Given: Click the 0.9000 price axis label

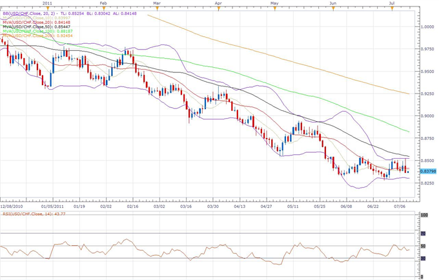Looking at the screenshot, I should pyautogui.click(x=428, y=115).
